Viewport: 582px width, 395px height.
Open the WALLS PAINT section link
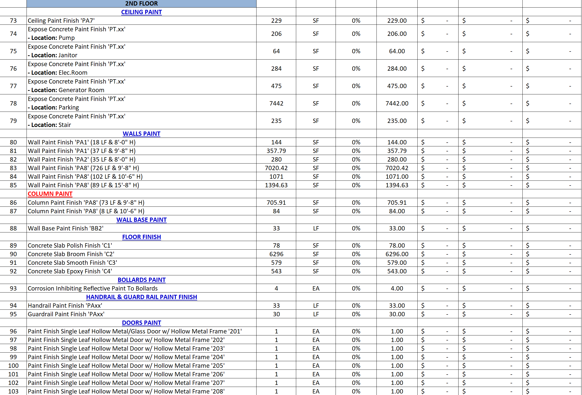tap(141, 134)
